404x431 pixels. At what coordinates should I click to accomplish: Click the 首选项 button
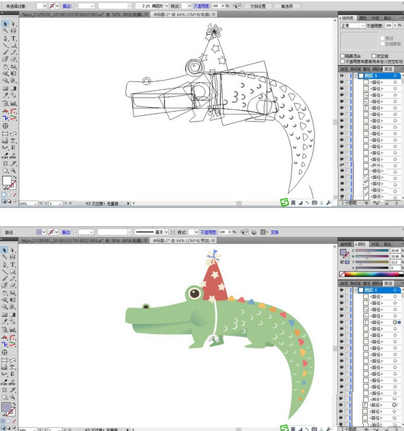click(287, 6)
